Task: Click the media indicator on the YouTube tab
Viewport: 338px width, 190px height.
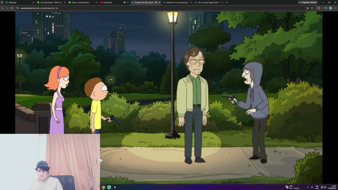Action: (x=125, y=2)
